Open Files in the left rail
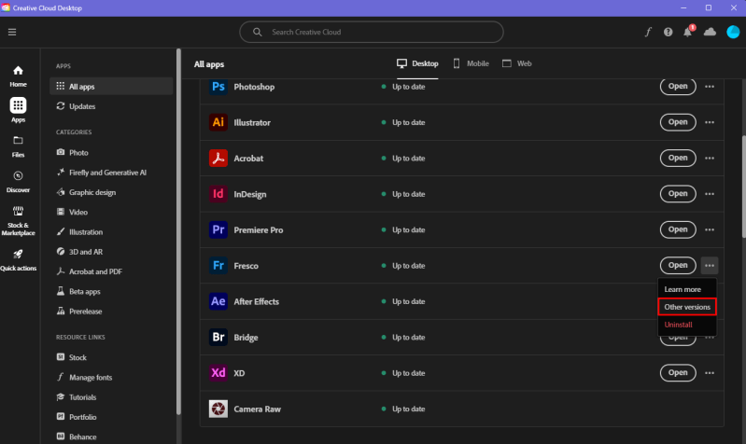 [18, 146]
